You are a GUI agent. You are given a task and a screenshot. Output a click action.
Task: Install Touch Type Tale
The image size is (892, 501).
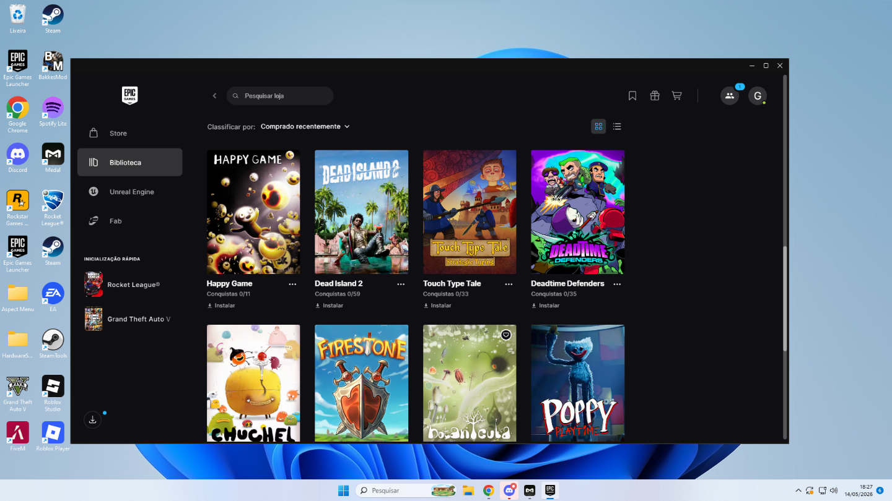tap(437, 306)
